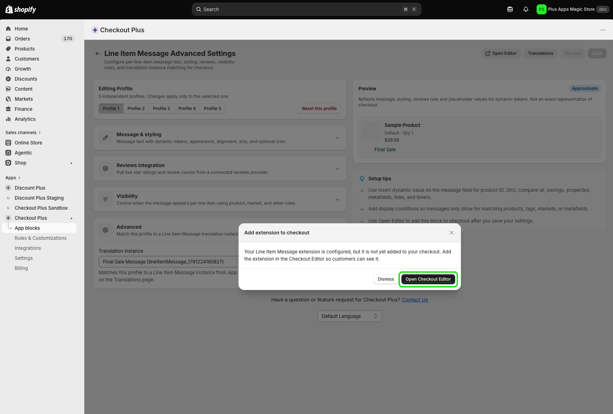Expand the Visibility section chevron

[x=338, y=200]
